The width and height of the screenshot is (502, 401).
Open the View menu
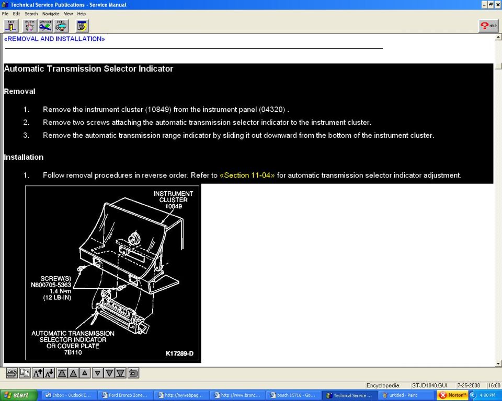point(68,14)
